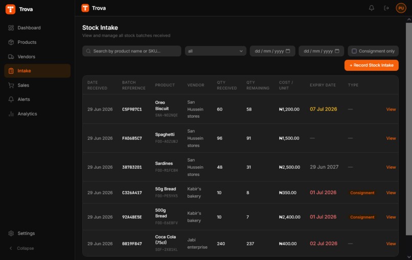Click the Stock Intake page heading
Viewport: 412px width, 260px height.
point(100,28)
